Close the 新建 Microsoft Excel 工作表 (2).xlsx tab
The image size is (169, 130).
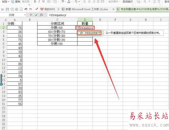[114, 9]
